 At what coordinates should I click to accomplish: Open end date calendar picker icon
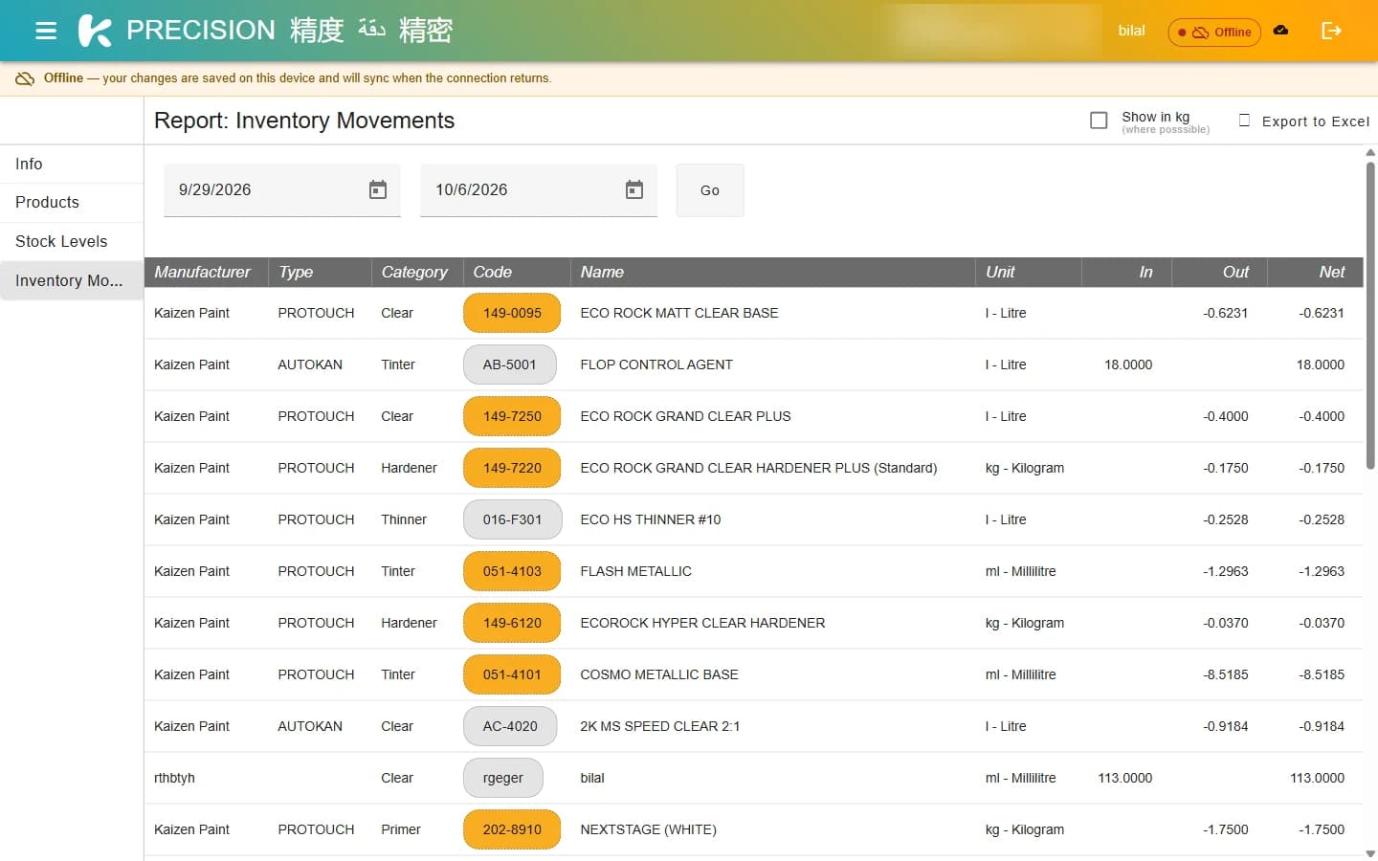634,189
